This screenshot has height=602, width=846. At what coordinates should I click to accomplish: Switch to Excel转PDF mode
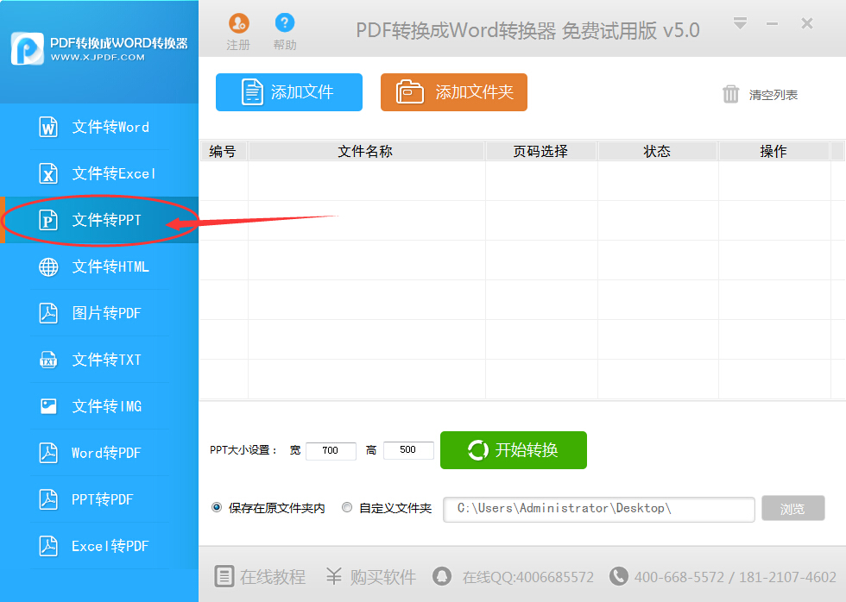(99, 546)
